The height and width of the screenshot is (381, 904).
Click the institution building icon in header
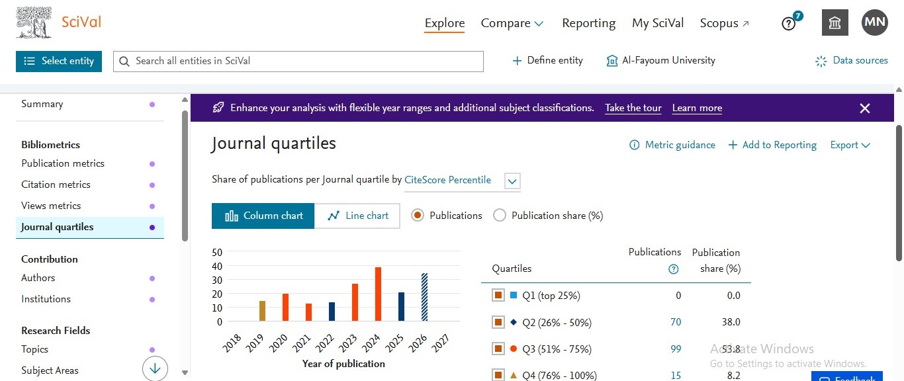pos(835,22)
